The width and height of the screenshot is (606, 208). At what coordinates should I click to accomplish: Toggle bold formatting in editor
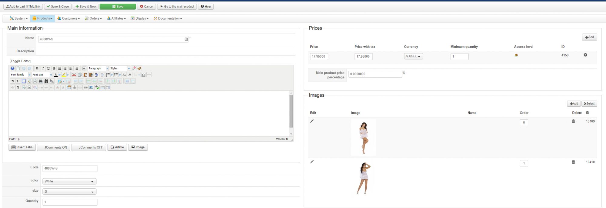(x=37, y=69)
